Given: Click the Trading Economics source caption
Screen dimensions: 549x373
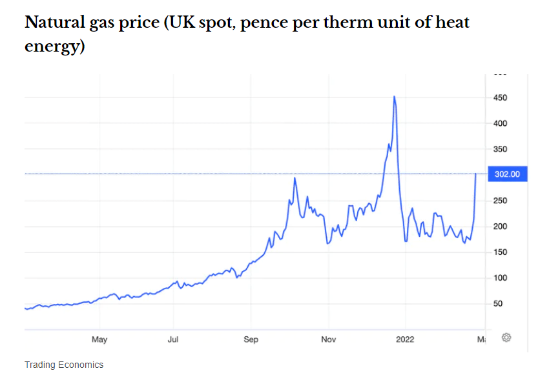Looking at the screenshot, I should (64, 365).
